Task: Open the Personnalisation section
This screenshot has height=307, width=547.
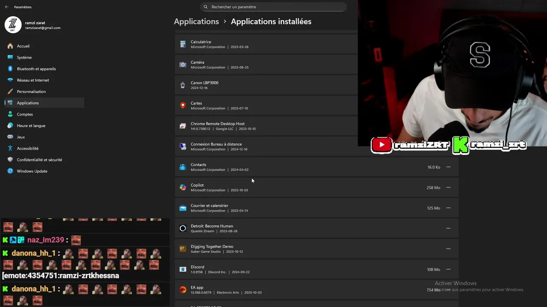Action: point(44,92)
